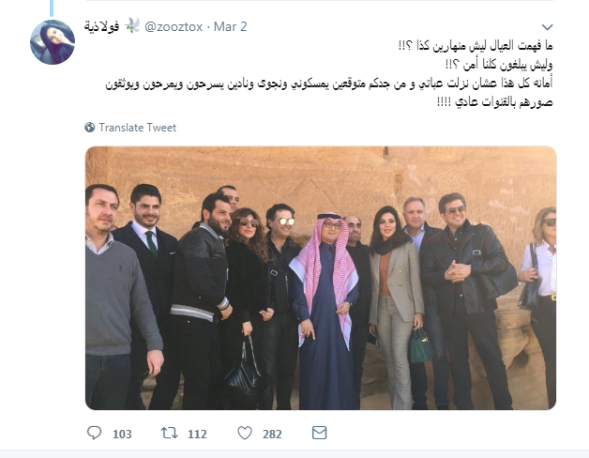Click the 112 retweets count
This screenshot has height=458, width=589.
(197, 434)
